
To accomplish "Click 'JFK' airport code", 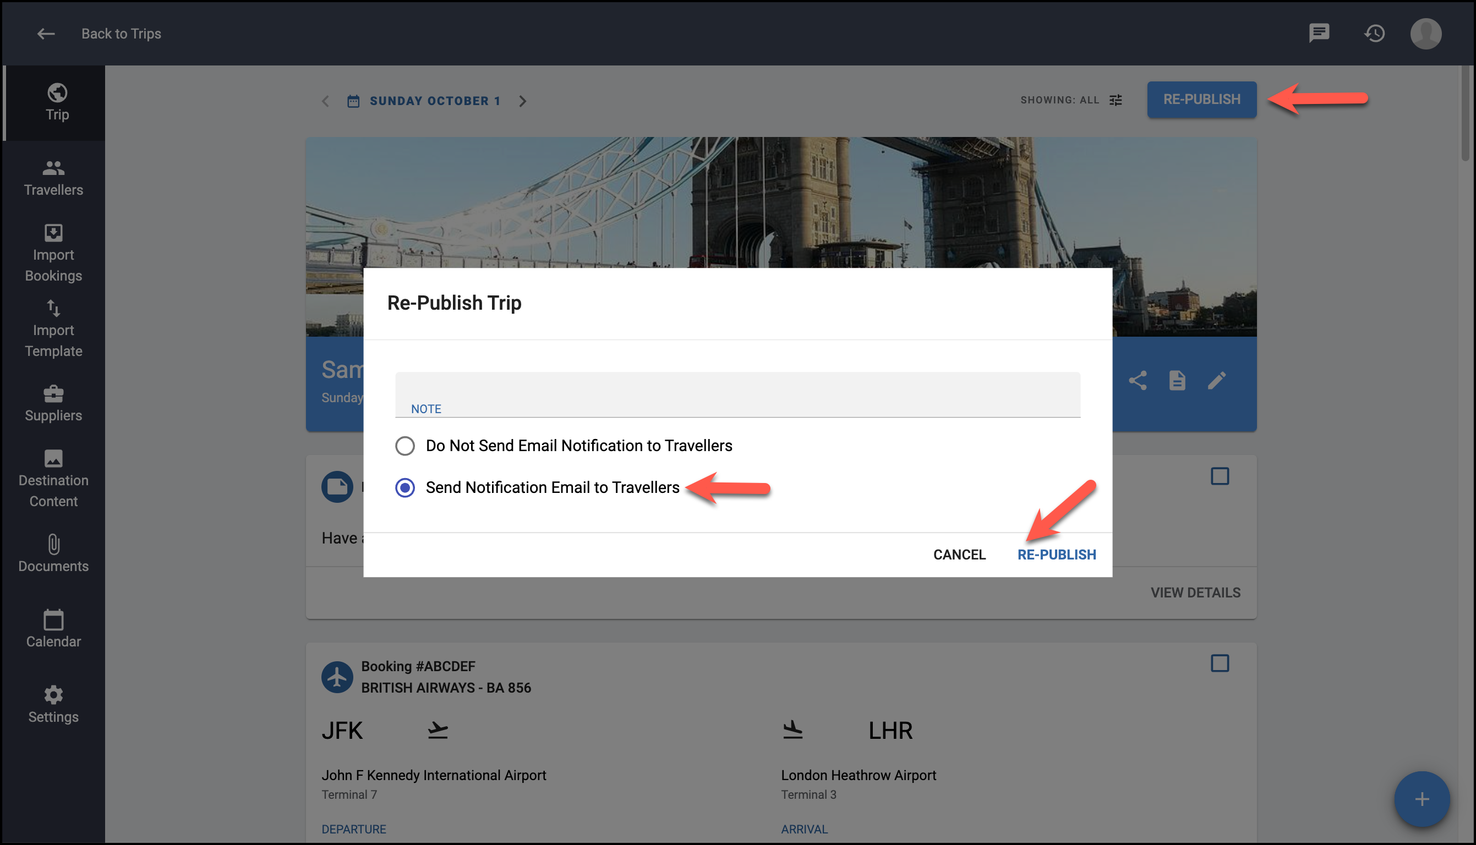I will [x=342, y=731].
